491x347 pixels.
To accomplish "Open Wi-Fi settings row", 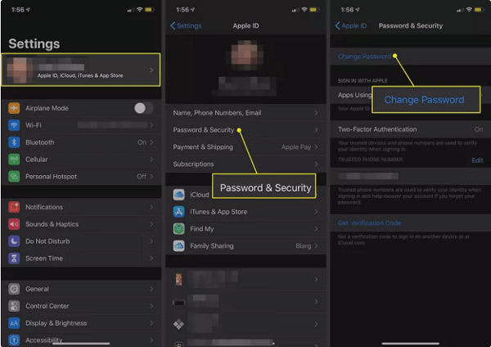I will point(81,125).
